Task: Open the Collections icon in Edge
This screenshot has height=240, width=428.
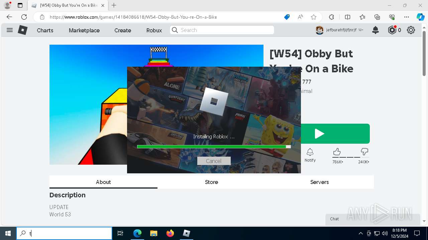Action: [377, 17]
